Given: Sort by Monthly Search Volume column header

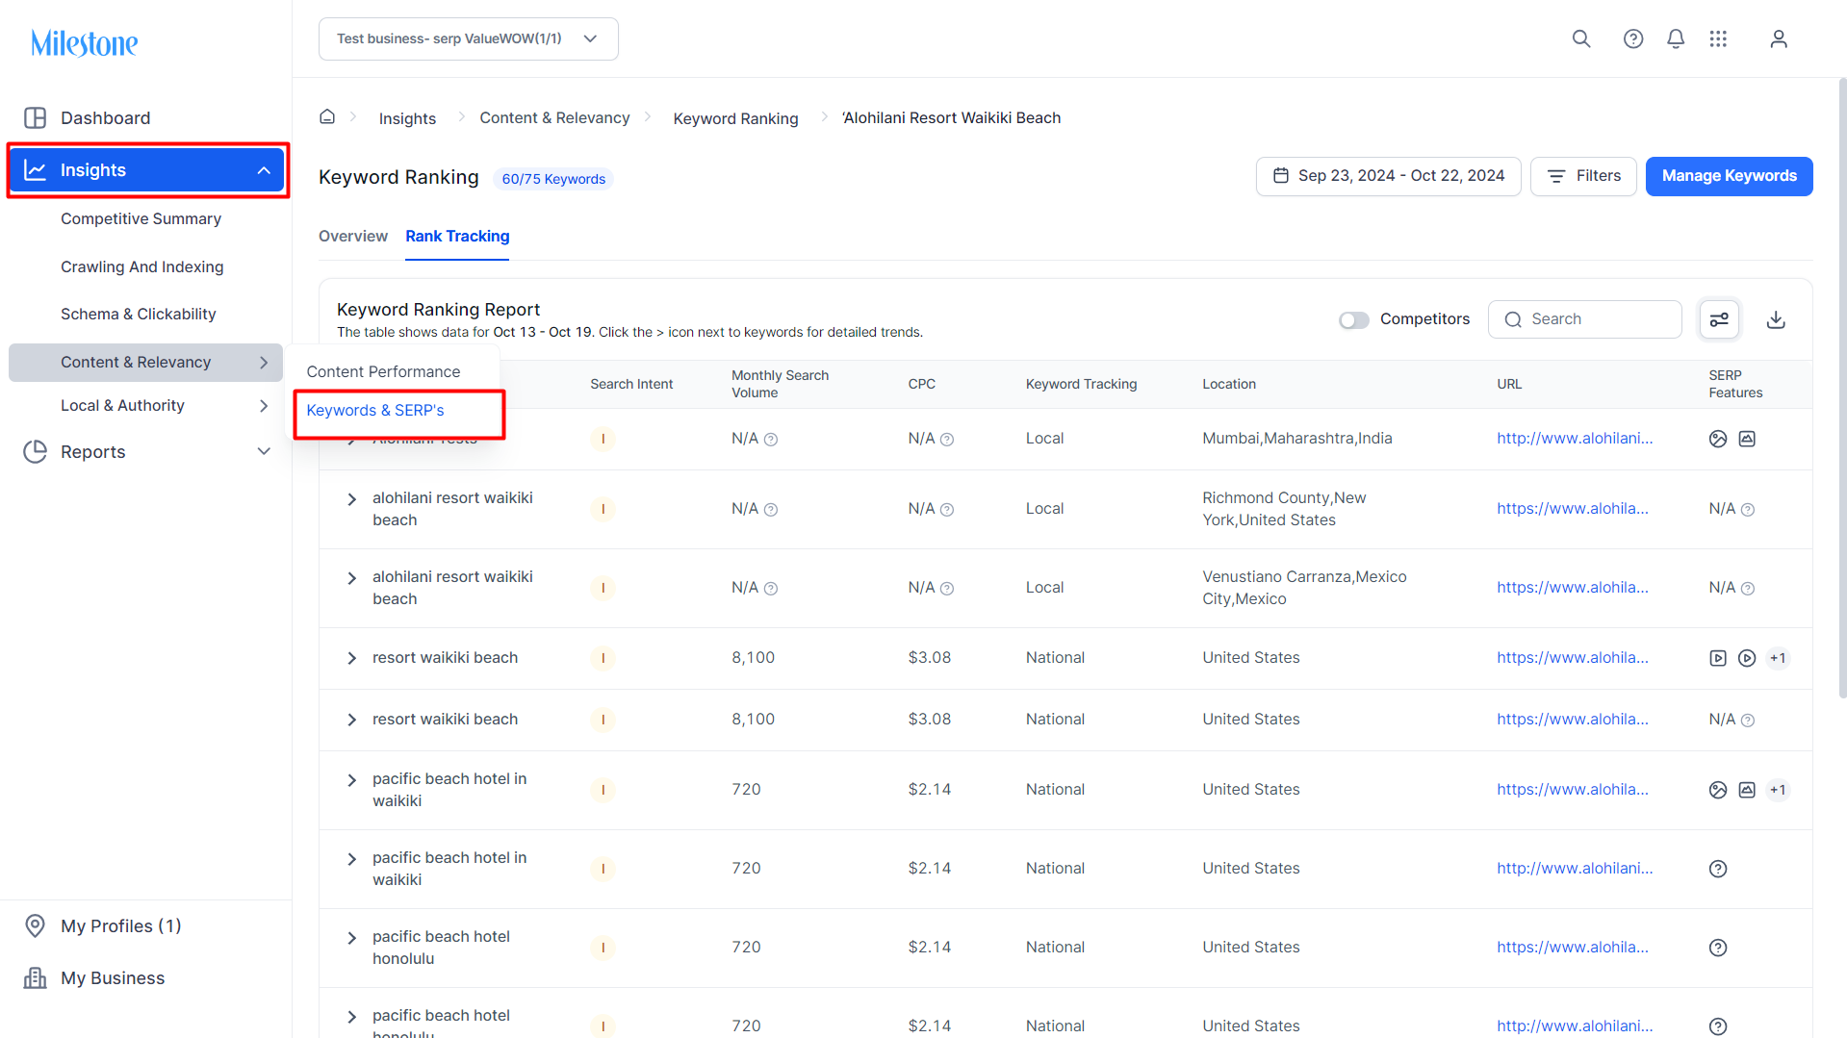Looking at the screenshot, I should [780, 384].
